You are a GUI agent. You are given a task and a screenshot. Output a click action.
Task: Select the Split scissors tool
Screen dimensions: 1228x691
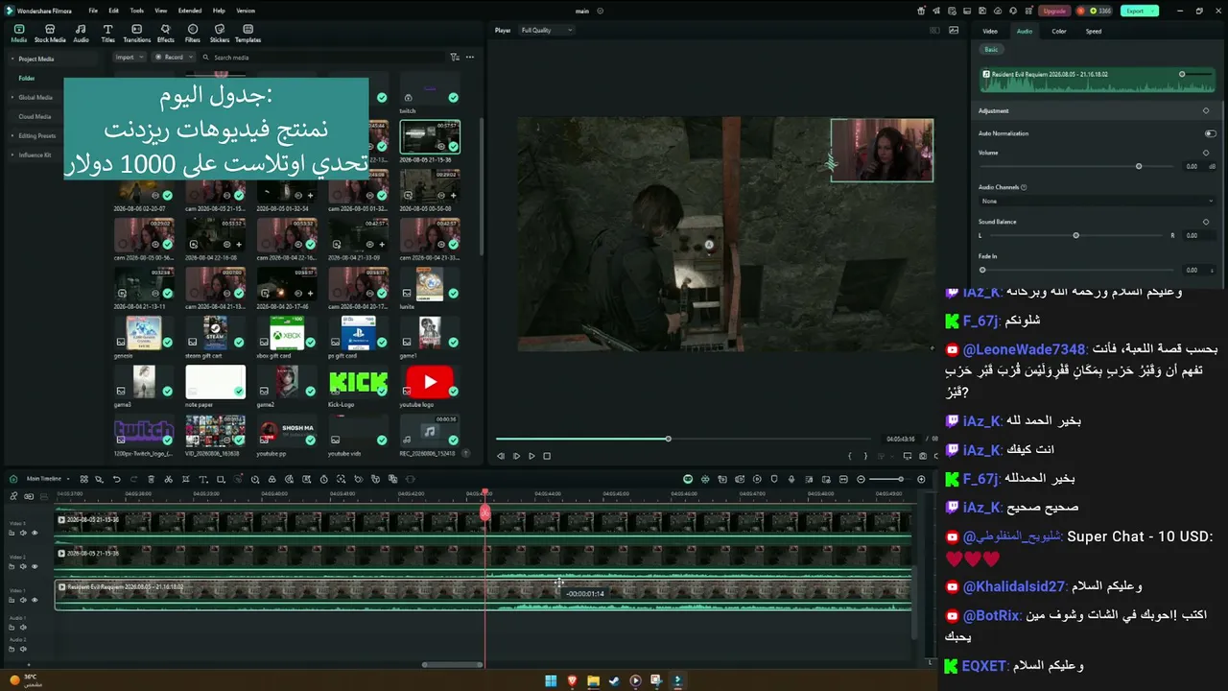168,479
